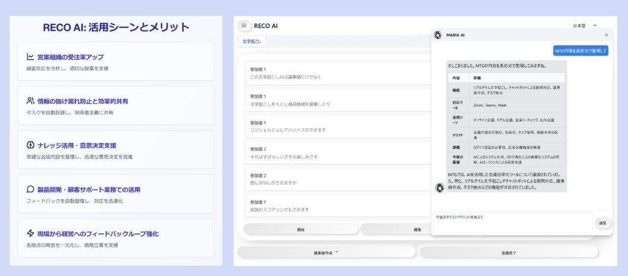This screenshot has height=276, width=628.
Task: Select the transcript entry 他にはなにができますか
Action: [x=338, y=179]
